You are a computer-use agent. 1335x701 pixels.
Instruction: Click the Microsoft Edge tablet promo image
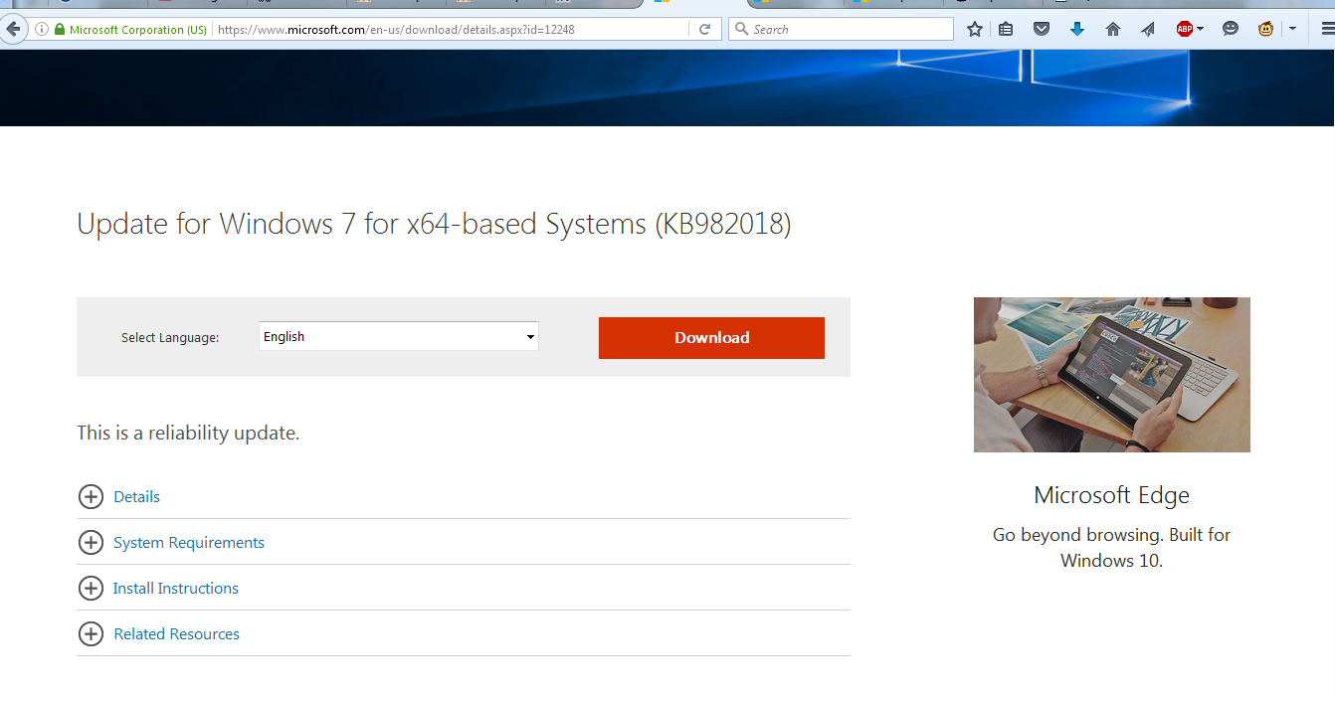pyautogui.click(x=1112, y=375)
